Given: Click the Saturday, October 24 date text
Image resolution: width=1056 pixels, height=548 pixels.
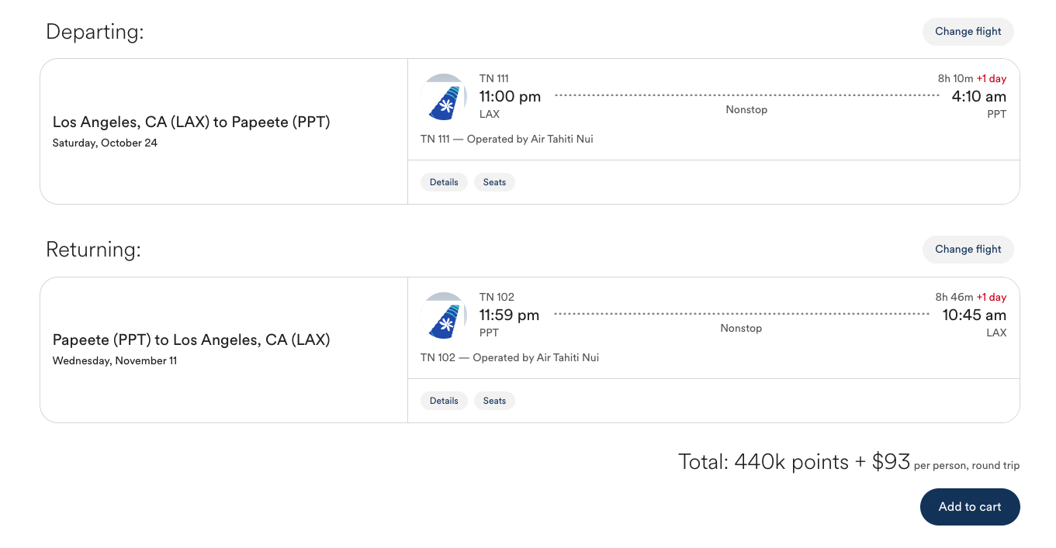Looking at the screenshot, I should pos(105,143).
